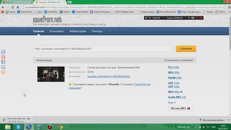Image resolution: width=231 pixels, height=130 pixels.
Task: Share page via VKontakte sidebar icon
Action: pos(3,51)
